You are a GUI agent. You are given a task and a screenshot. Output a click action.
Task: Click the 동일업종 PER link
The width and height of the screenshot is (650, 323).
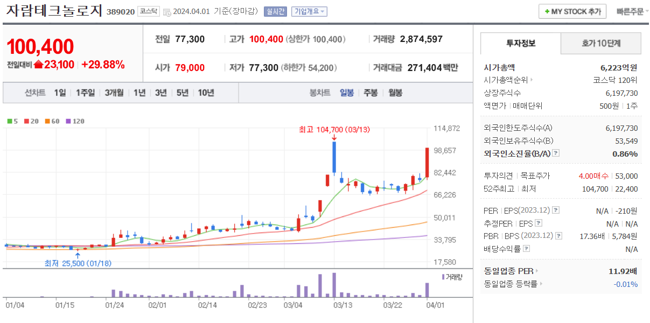tap(509, 271)
